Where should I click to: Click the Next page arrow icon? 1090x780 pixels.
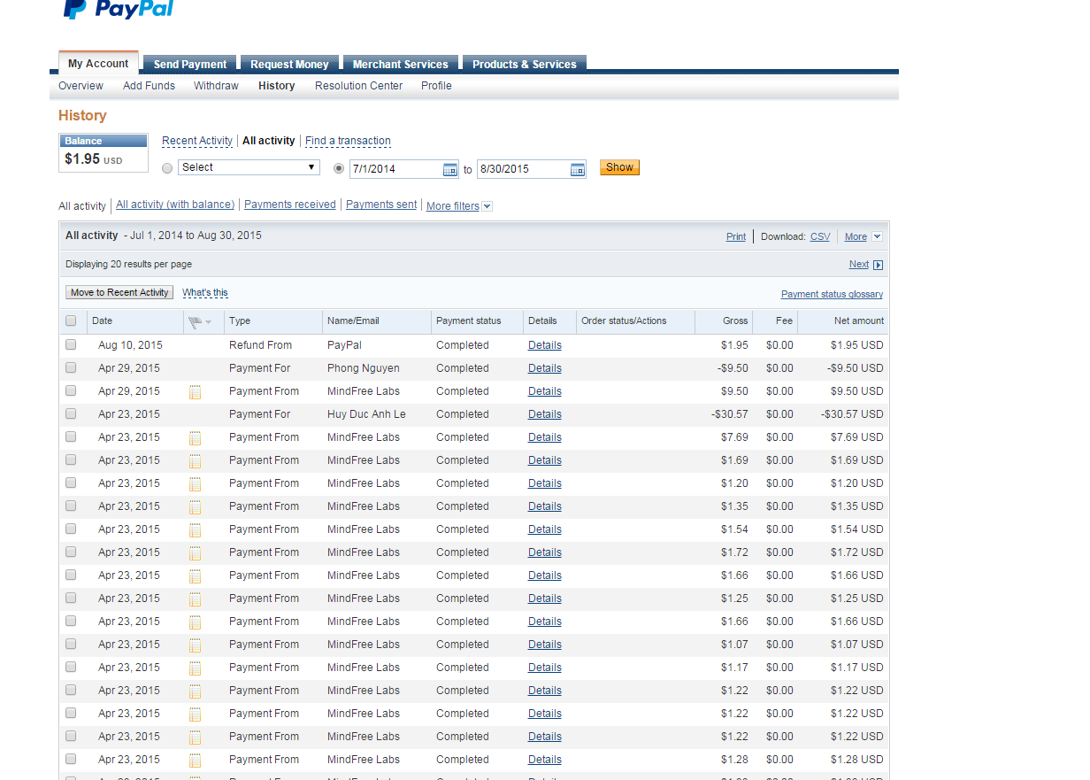878,265
